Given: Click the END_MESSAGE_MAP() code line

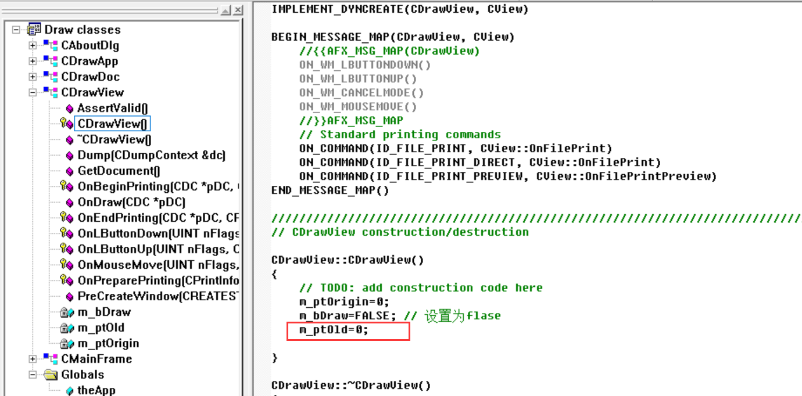Looking at the screenshot, I should 330,190.
